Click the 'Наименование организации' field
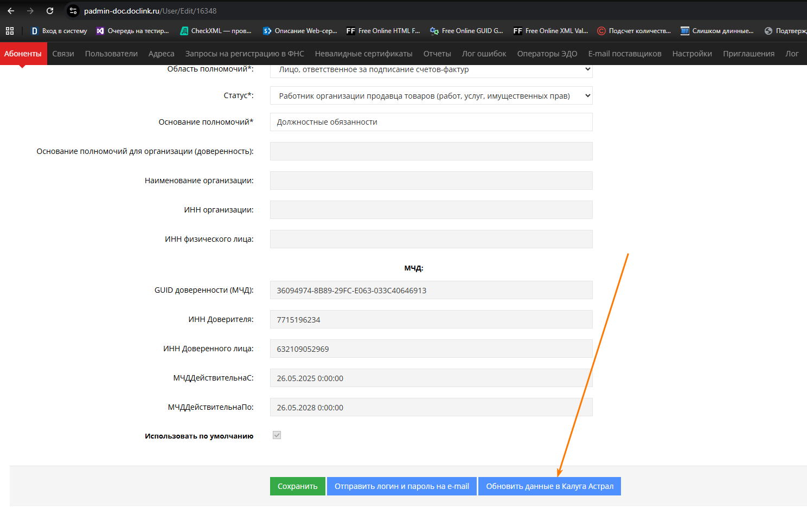 (x=431, y=181)
